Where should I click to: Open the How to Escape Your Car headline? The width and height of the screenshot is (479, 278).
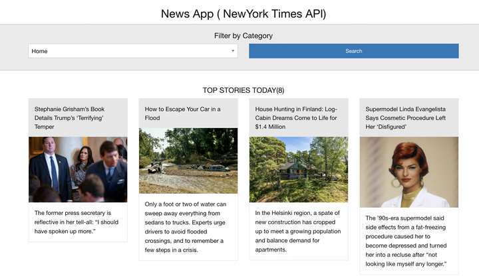point(183,113)
